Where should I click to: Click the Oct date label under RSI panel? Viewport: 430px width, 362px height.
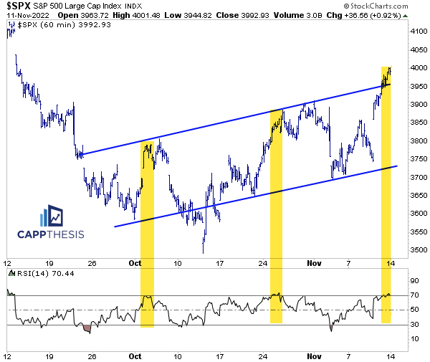click(x=135, y=356)
